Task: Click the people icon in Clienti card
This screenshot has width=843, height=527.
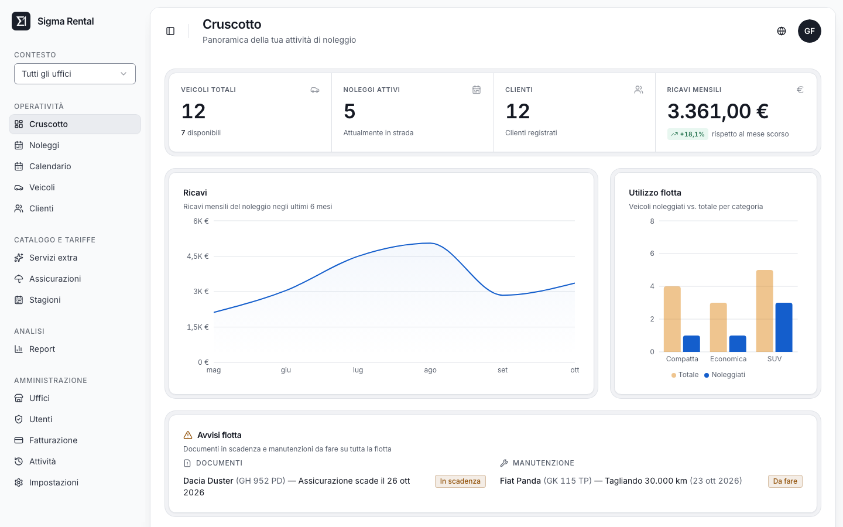Action: click(x=639, y=90)
